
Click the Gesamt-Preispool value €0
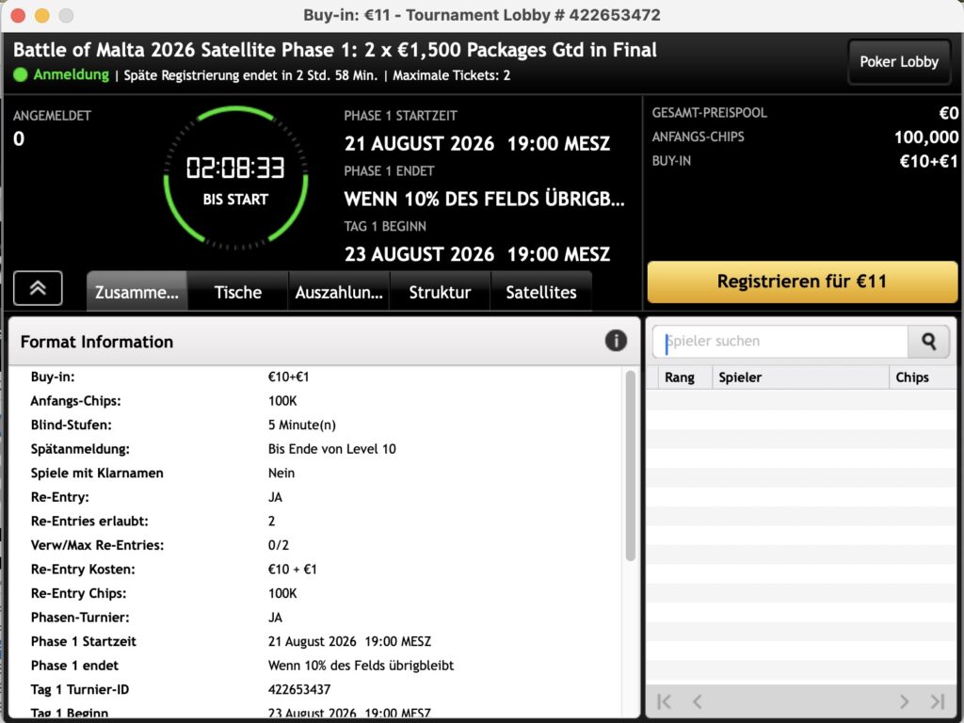948,113
